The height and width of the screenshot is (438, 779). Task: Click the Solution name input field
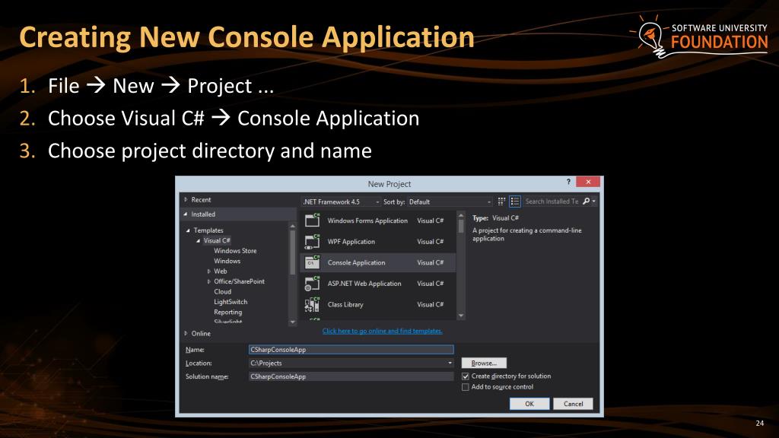point(351,376)
